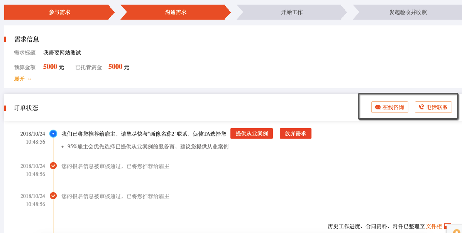Click the 历史工作进度 note text
The image size is (462, 233).
(x=377, y=226)
